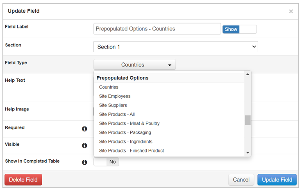The image size is (302, 189).
Task: Select Countries from the options list
Action: click(x=109, y=87)
